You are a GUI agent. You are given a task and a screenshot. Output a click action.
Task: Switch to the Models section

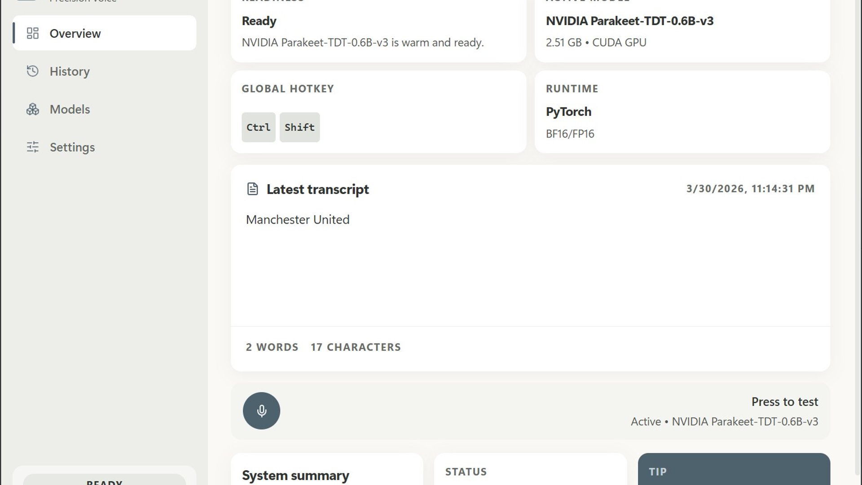pos(70,109)
